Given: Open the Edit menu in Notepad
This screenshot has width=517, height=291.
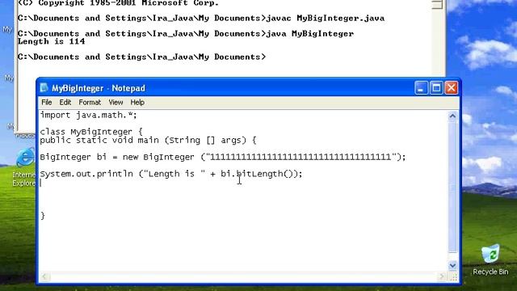Looking at the screenshot, I should pos(65,103).
